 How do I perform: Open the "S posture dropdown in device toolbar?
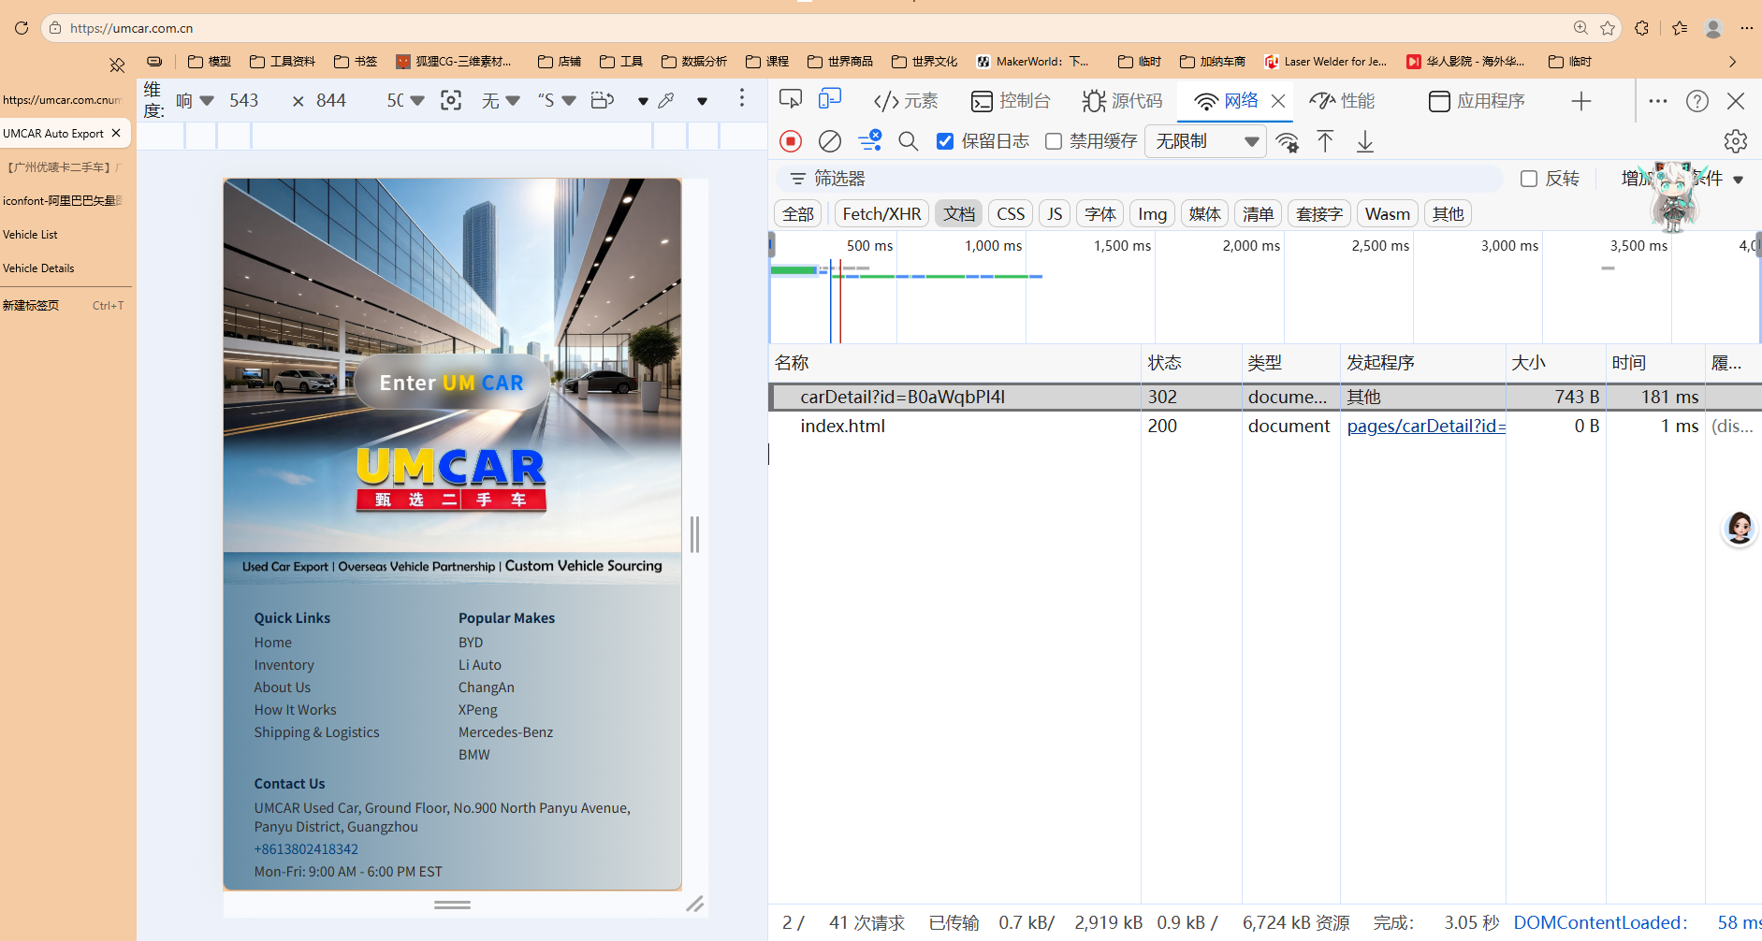coord(557,100)
